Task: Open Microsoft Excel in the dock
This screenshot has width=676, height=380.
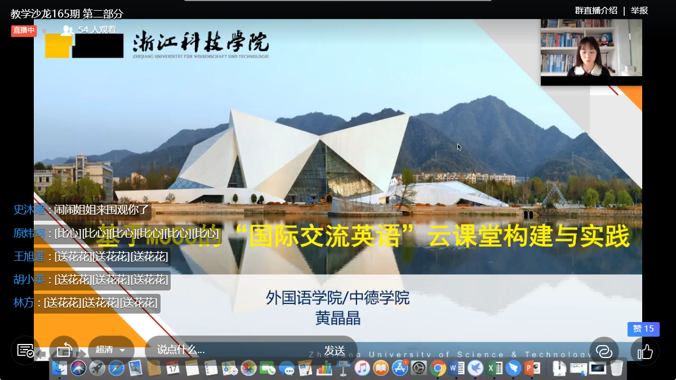Action: [x=495, y=369]
